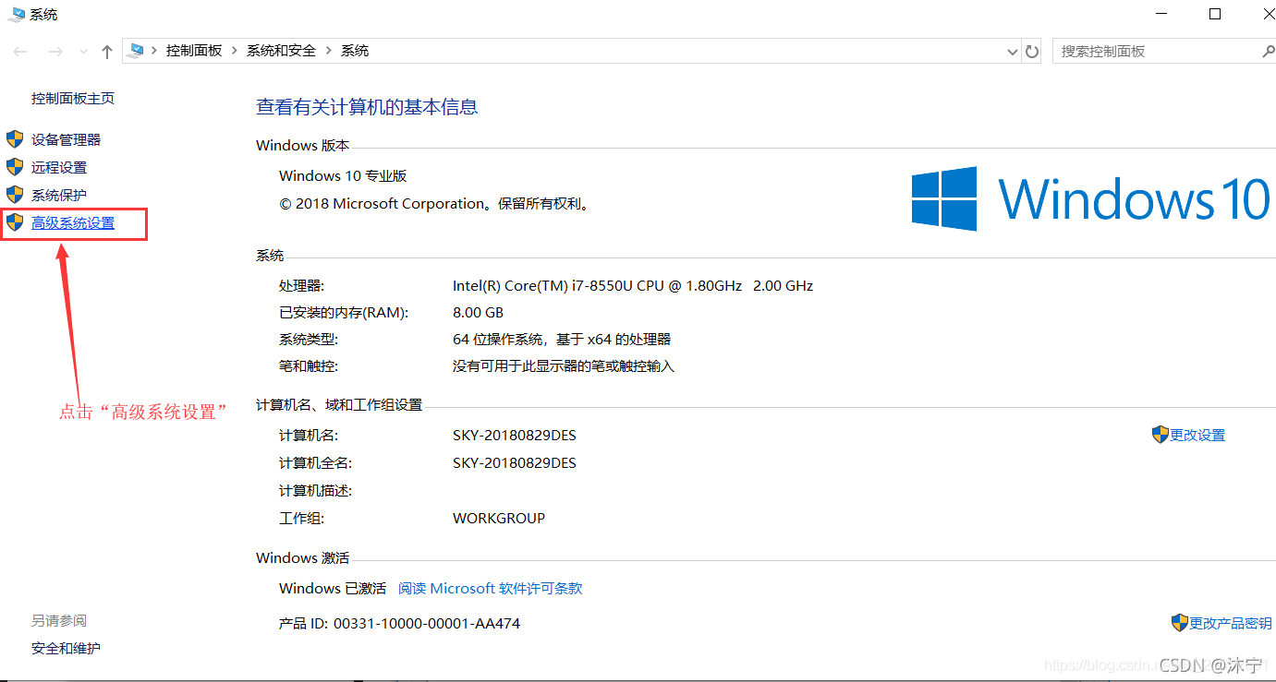
Task: Click the 系统 window title icon
Action: [x=17, y=14]
